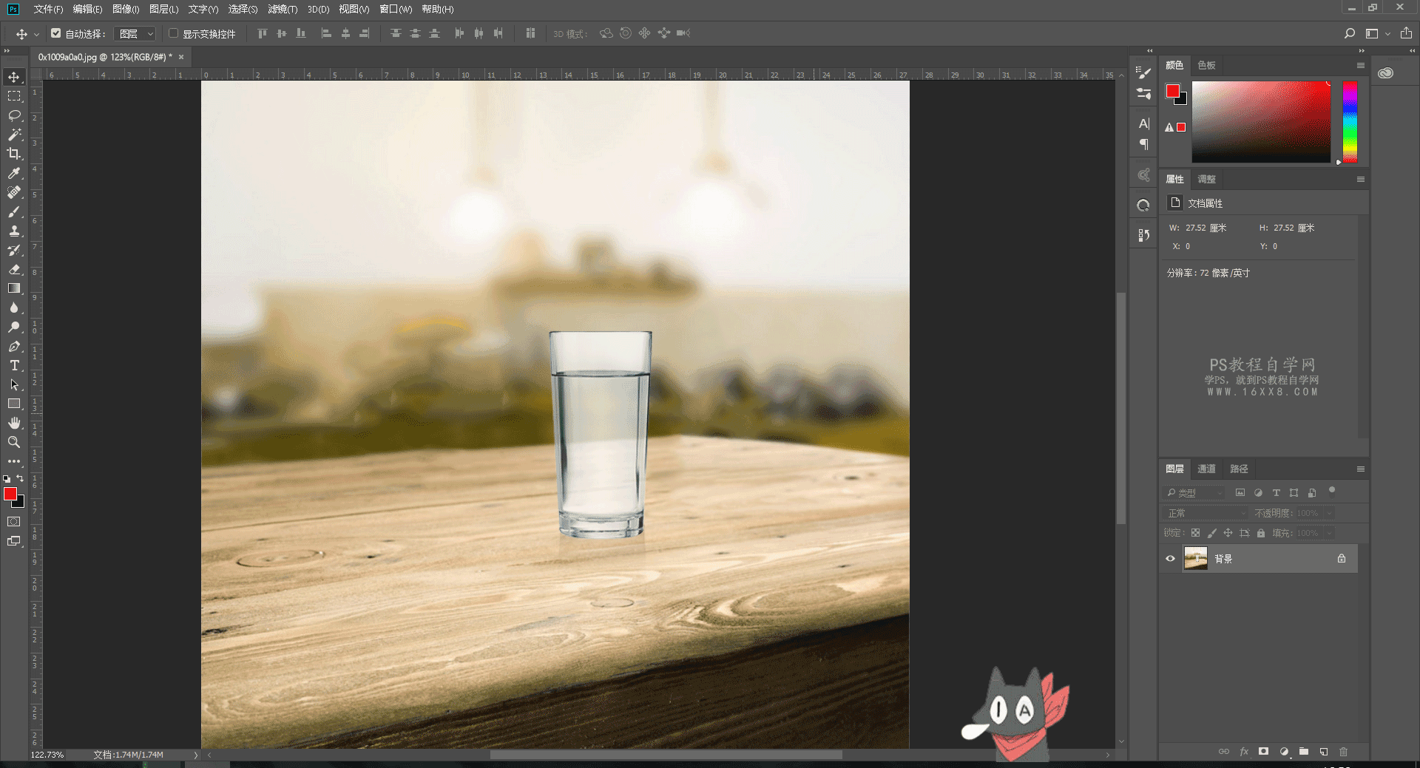Click the delete layer trash icon

point(1343,752)
